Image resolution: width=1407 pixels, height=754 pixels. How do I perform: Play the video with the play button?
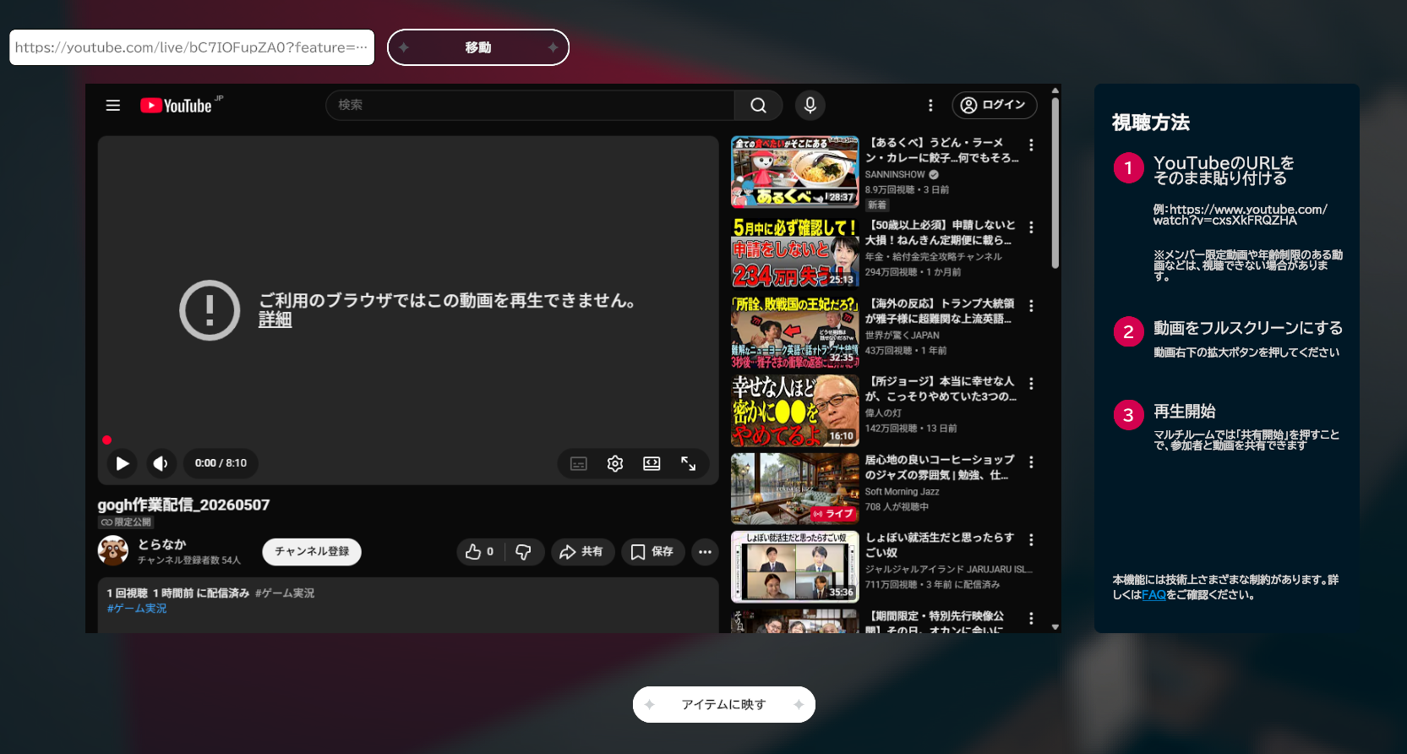[123, 463]
